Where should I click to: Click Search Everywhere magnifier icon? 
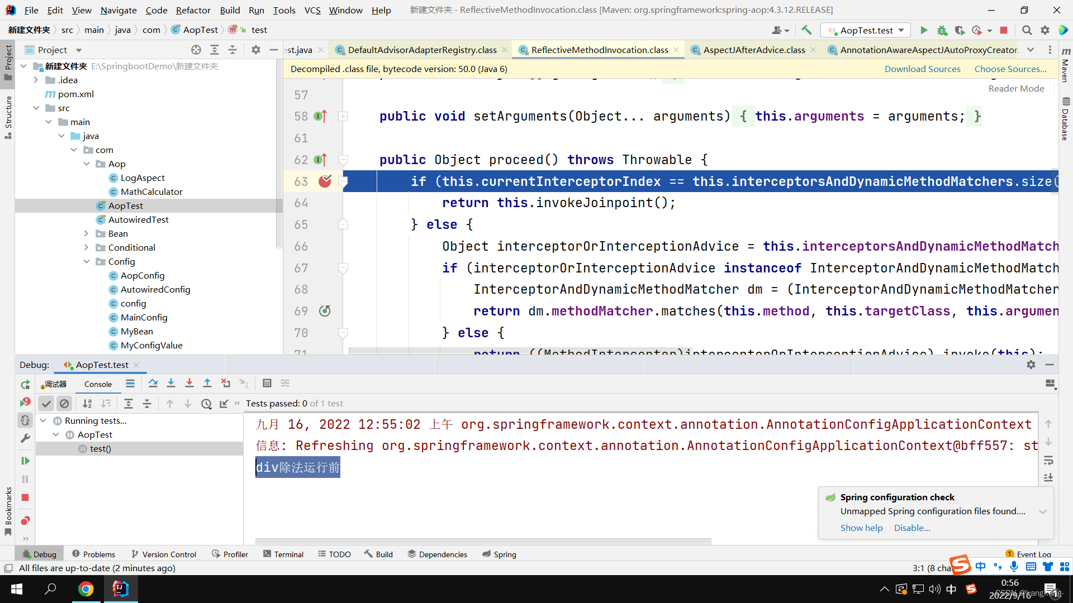tap(1027, 30)
